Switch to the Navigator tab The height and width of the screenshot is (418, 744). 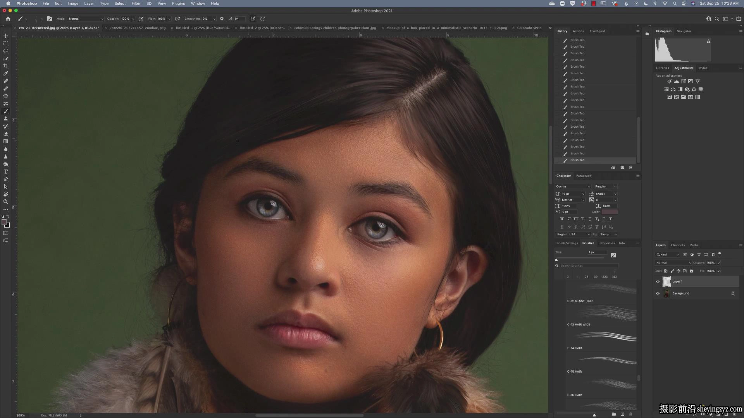(684, 31)
